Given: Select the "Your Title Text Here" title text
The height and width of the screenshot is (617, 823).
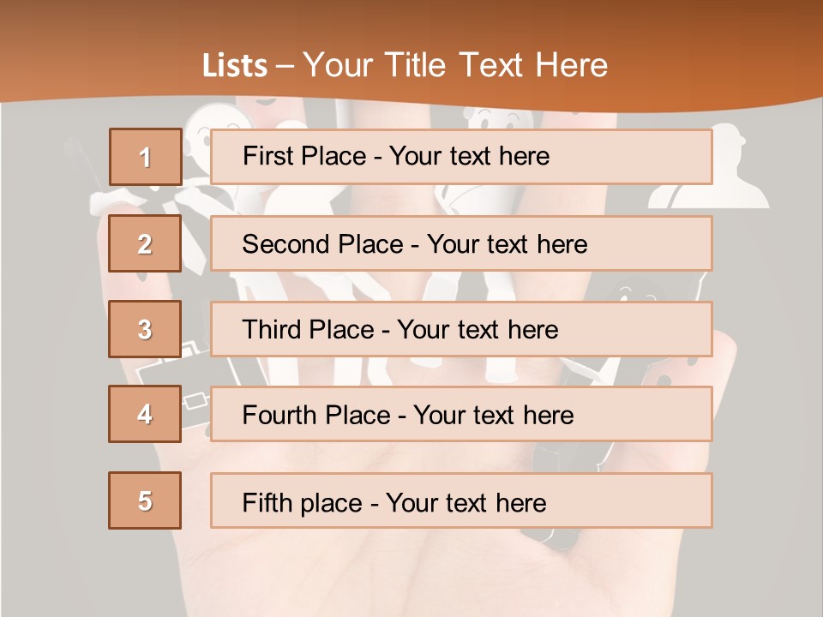Looking at the screenshot, I should 455,65.
